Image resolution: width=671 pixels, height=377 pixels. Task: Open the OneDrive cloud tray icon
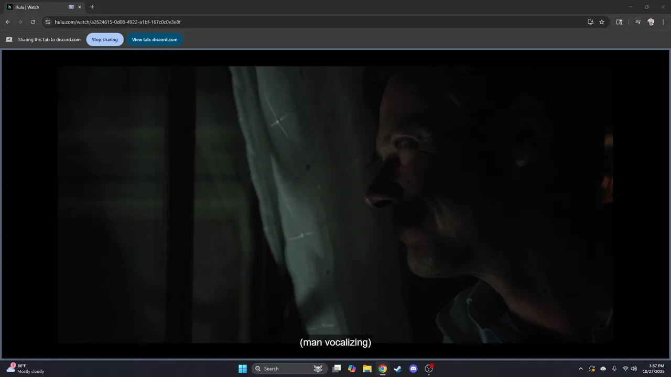pos(603,369)
